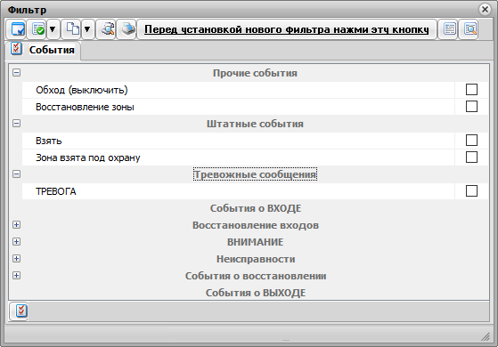Image resolution: width=498 pixels, height=347 pixels.
Task: Enable the Взять checkbox
Action: tap(471, 141)
